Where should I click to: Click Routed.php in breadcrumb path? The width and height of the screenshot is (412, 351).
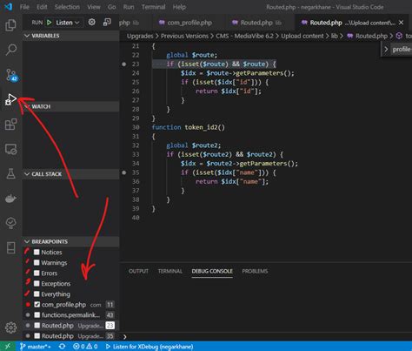(x=371, y=36)
